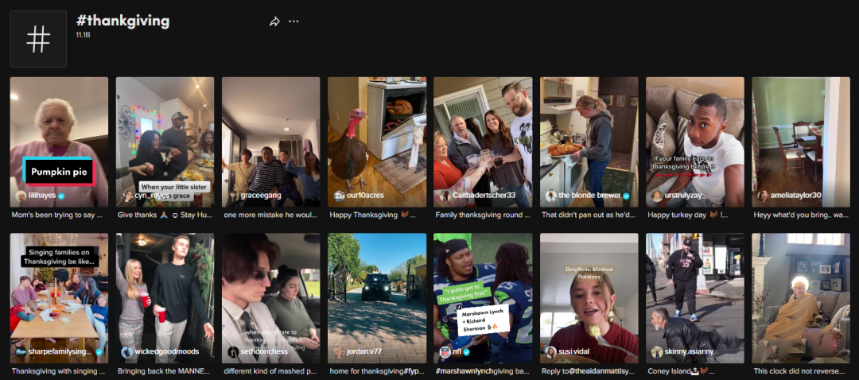The image size is (859, 380).
Task: Click caption "Happy turkey day"
Action: 687,215
